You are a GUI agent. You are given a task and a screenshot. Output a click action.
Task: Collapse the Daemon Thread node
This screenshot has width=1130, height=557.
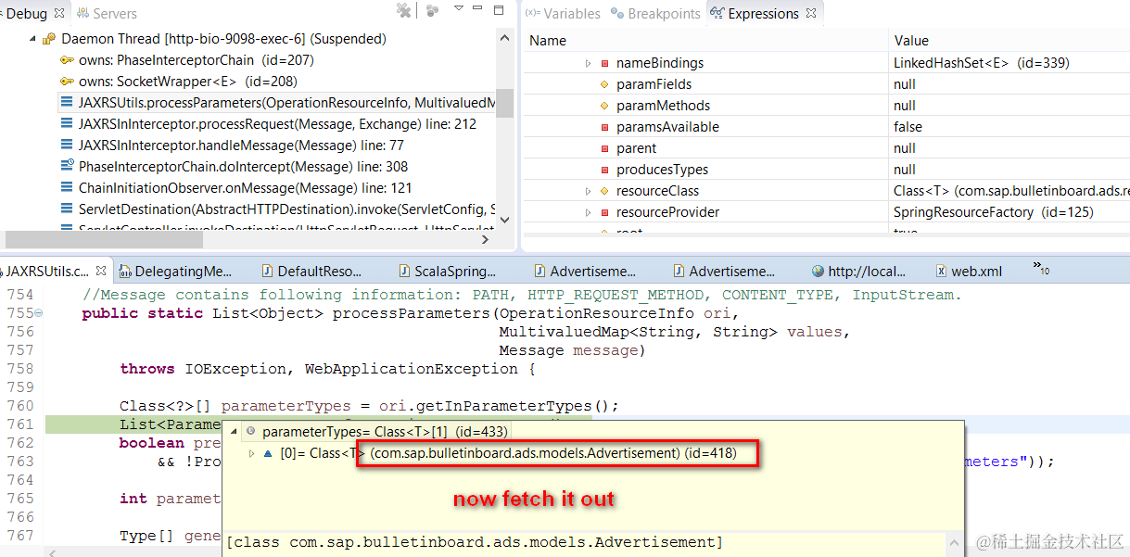coord(32,40)
